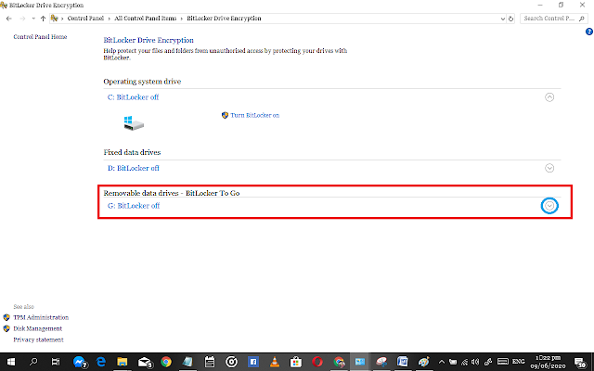Click the network Wi-Fi tray icon
This screenshot has width=594, height=371.
tap(464, 362)
